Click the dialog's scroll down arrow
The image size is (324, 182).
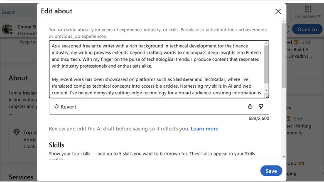tap(284, 157)
